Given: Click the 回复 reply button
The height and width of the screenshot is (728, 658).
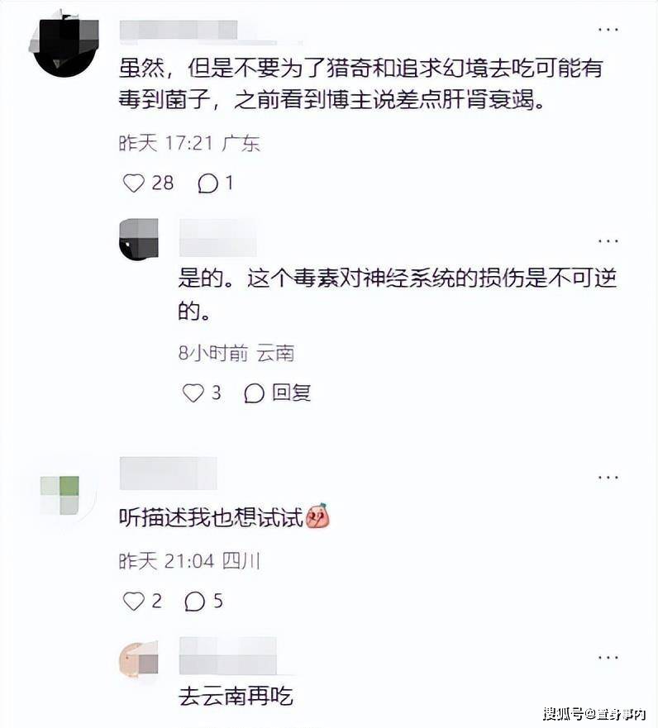Looking at the screenshot, I should (x=277, y=393).
